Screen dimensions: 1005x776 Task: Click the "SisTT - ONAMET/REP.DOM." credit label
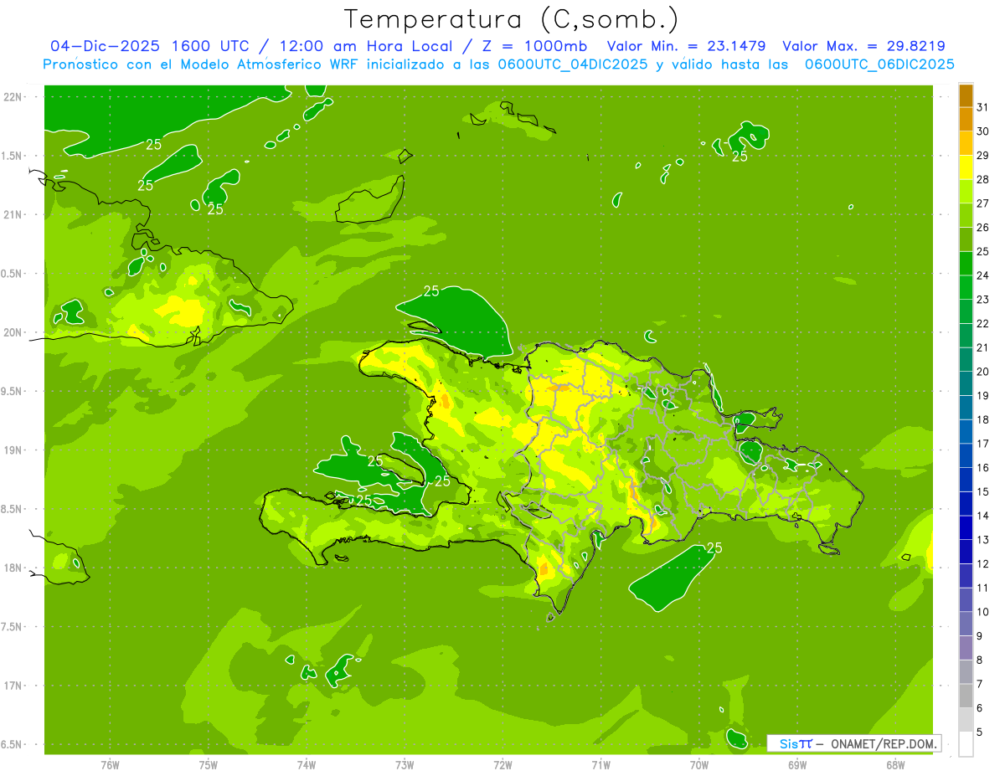point(853,743)
